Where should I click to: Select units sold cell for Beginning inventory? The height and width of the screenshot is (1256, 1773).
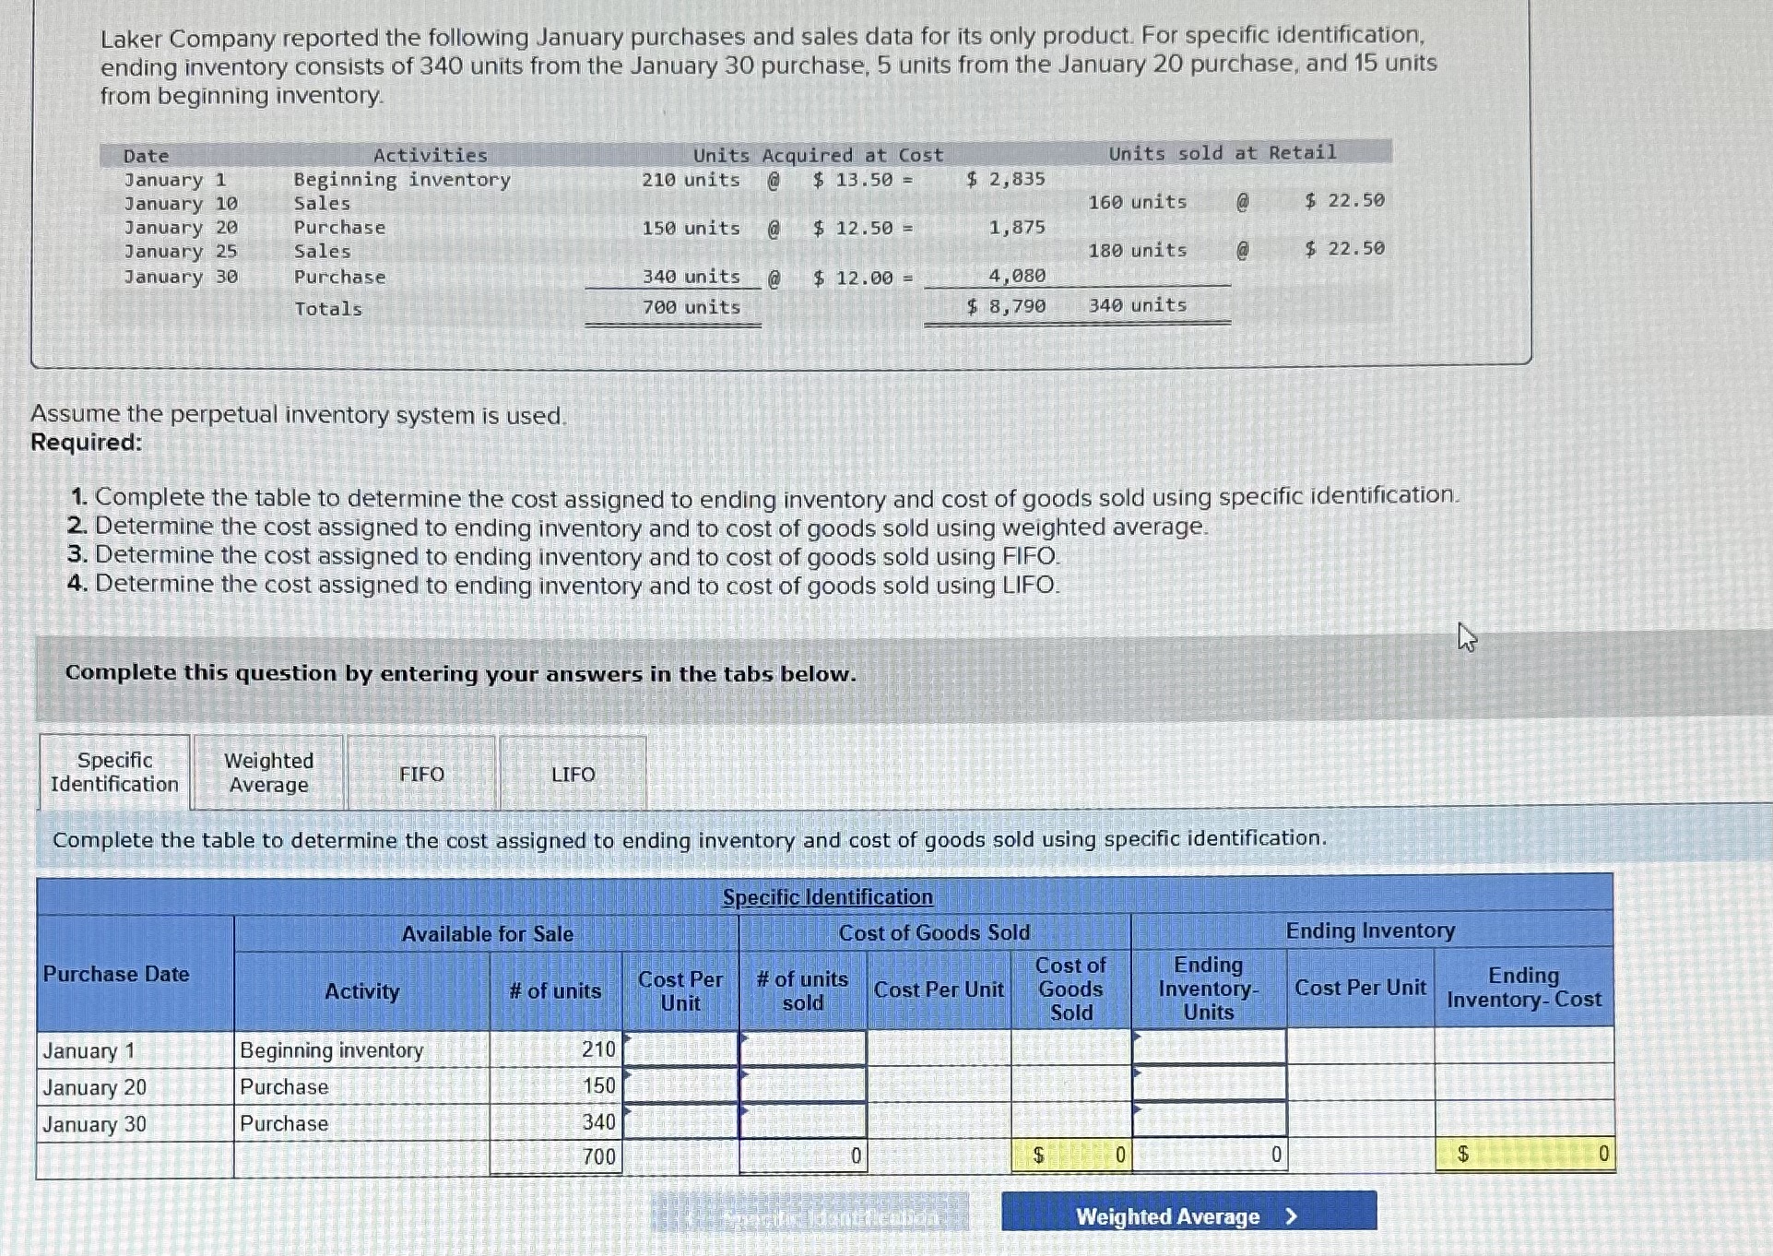803,1049
